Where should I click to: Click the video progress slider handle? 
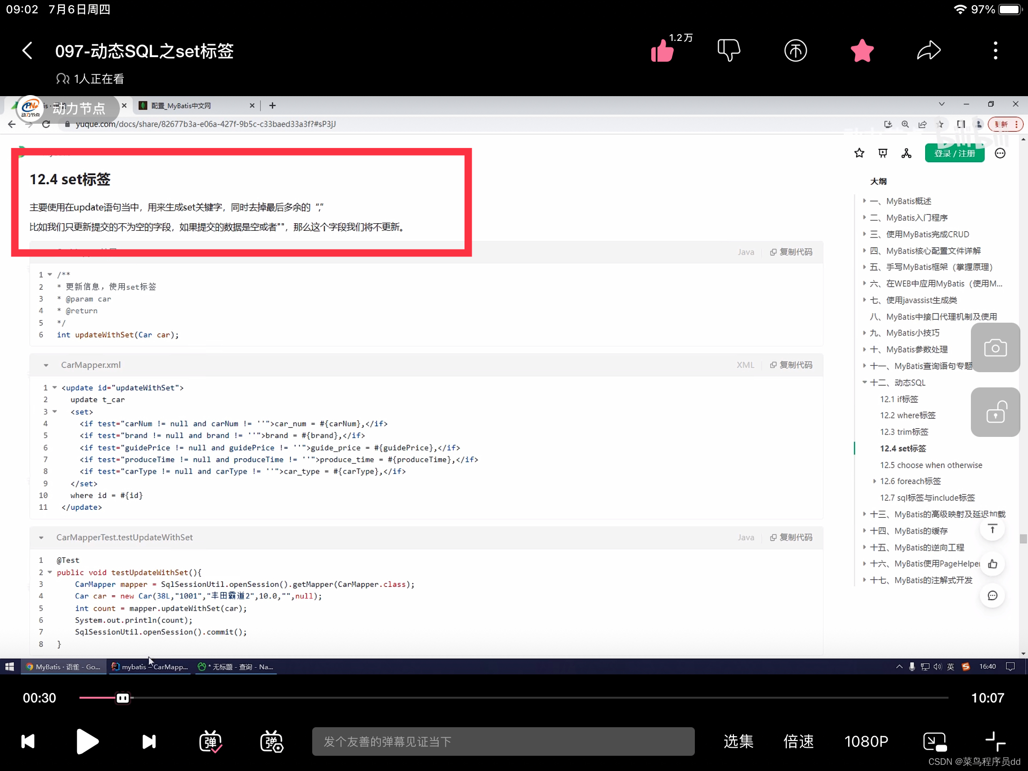point(123,698)
